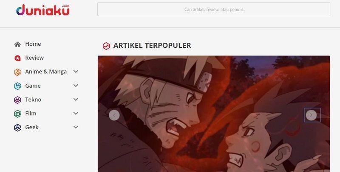This screenshot has height=172, width=340.
Task: Open the Review menu item
Action: point(34,58)
